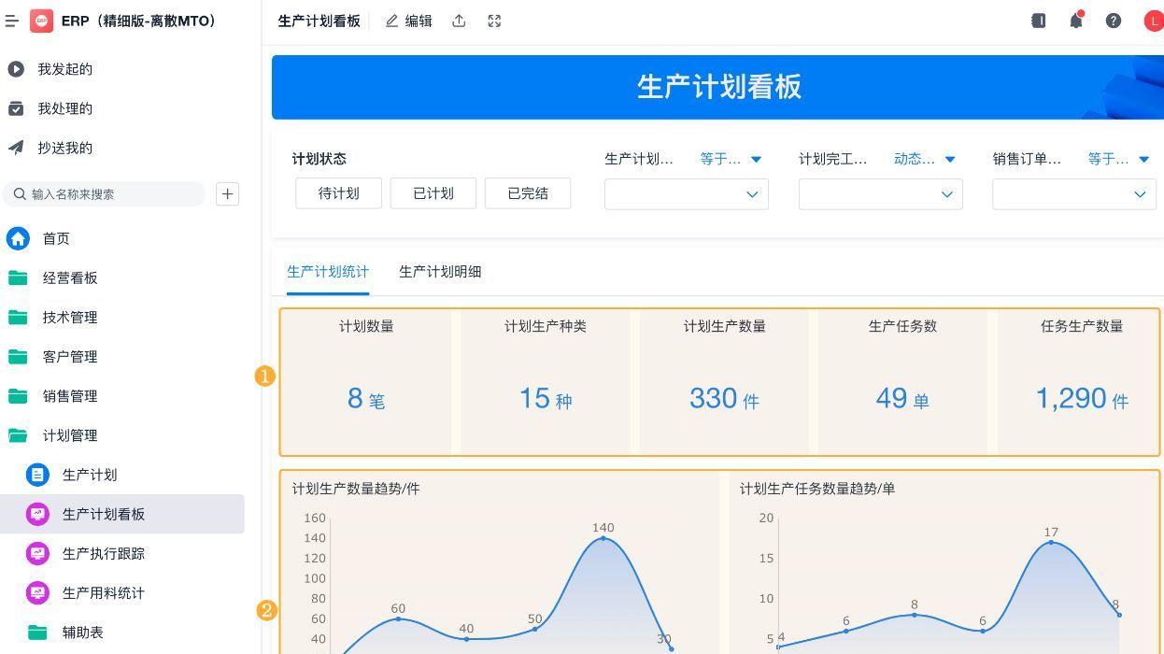This screenshot has height=654, width=1164.
Task: Toggle the 已完结 status filter
Action: [x=527, y=193]
